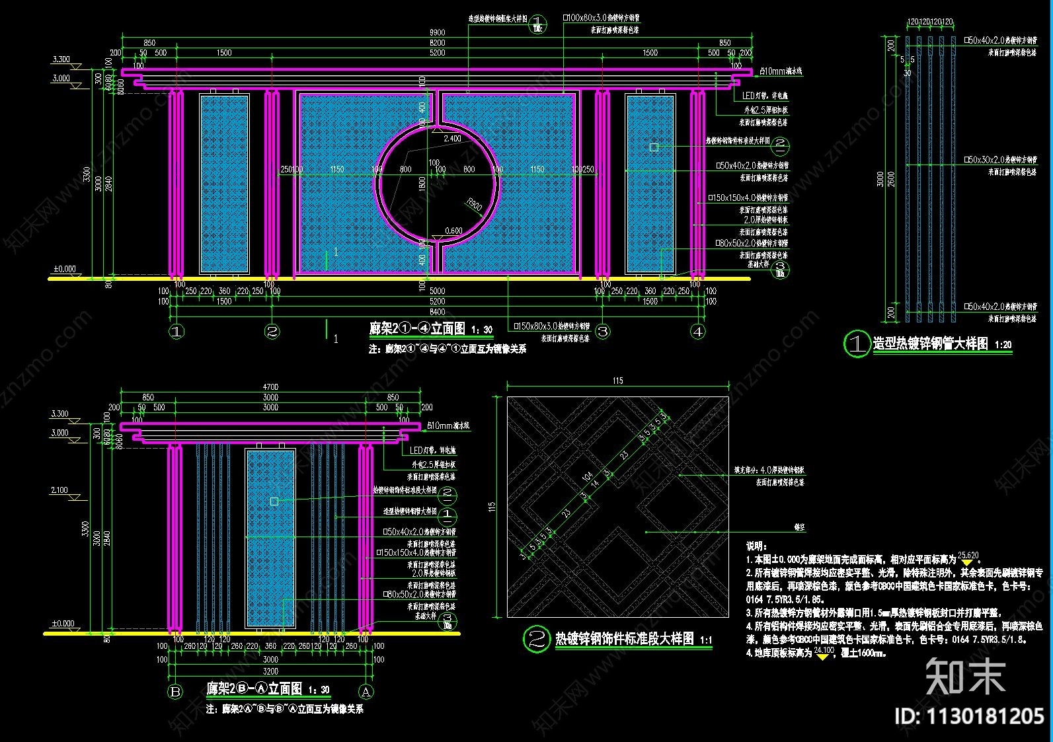This screenshot has height=742, width=1053.
Task: Click detail number ② beside 热镀锌钢饰件标准段大样图
Action: click(x=536, y=638)
